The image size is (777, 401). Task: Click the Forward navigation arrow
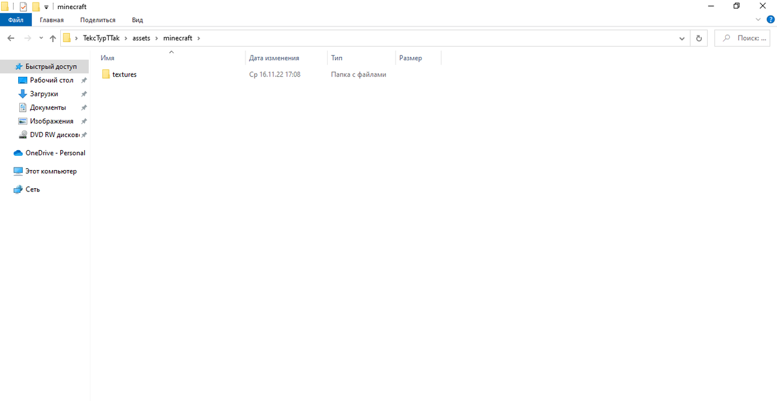(x=27, y=38)
